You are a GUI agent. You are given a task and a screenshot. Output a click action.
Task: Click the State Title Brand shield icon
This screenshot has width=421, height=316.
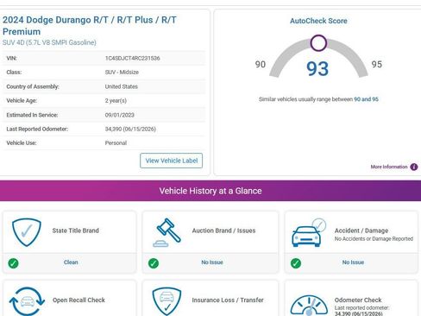(x=27, y=232)
